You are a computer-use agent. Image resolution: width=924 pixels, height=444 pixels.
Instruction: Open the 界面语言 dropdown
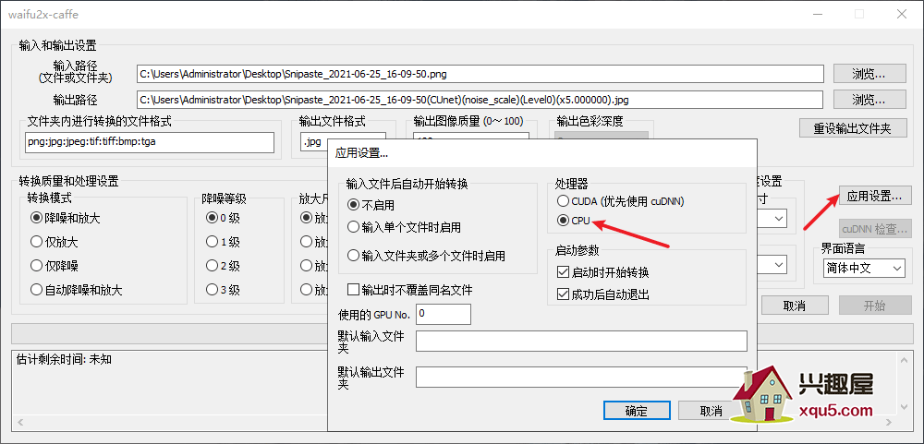pos(864,268)
